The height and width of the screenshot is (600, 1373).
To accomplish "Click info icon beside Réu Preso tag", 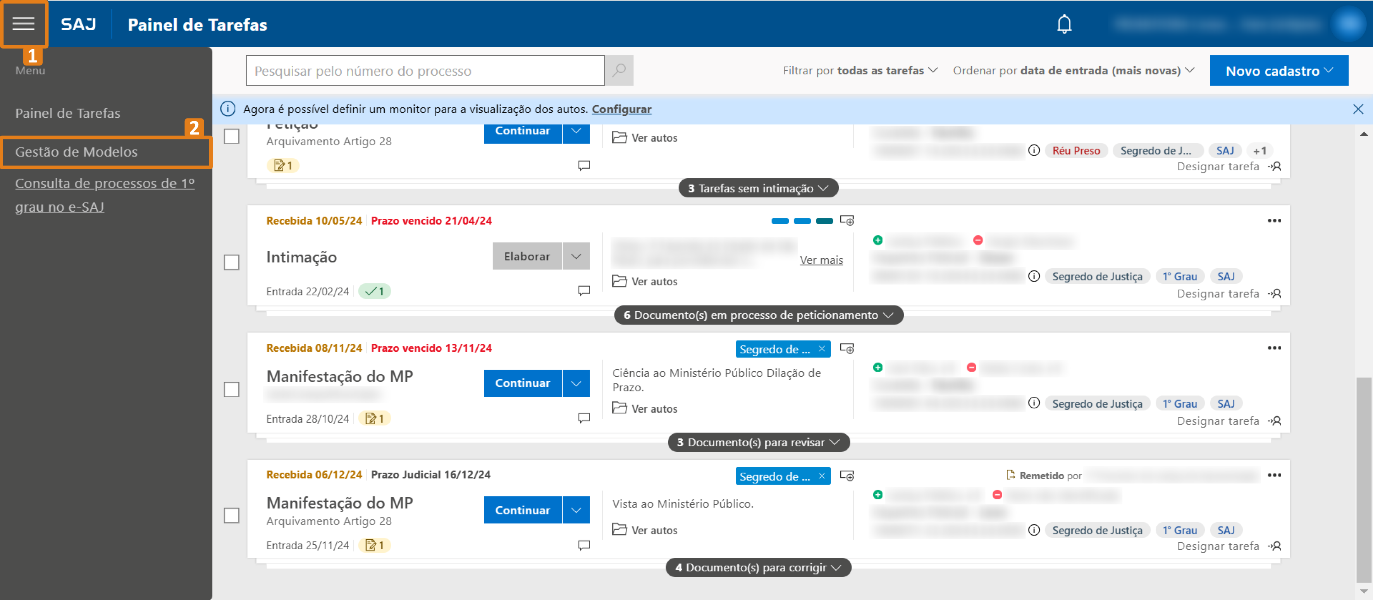I will point(1034,151).
